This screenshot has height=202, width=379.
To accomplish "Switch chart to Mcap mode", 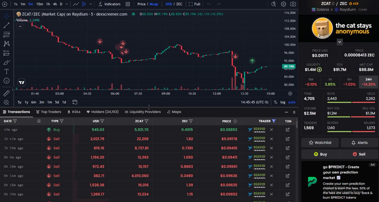I will pyautogui.click(x=154, y=4).
